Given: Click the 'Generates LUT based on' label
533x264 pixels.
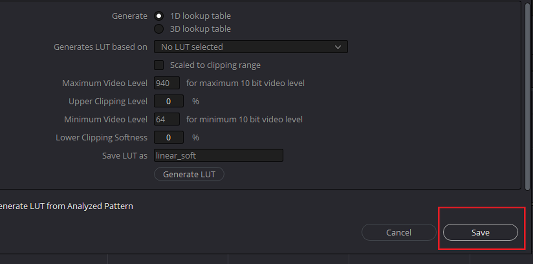Looking at the screenshot, I should [100, 47].
